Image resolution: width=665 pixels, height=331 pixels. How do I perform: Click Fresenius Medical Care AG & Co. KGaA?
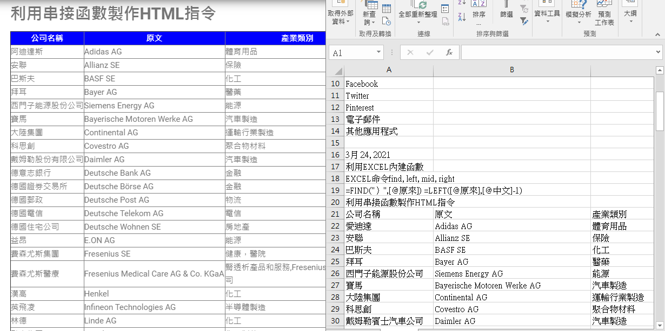click(154, 274)
